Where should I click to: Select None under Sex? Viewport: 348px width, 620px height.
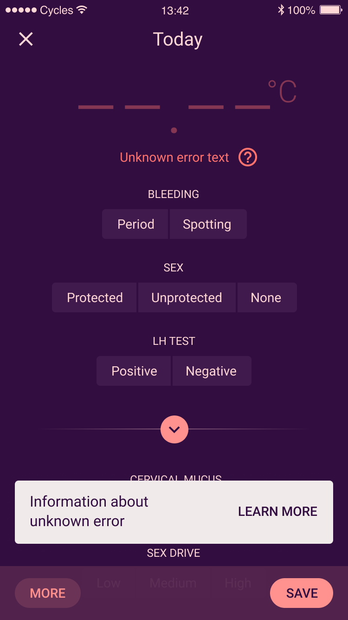point(267,297)
